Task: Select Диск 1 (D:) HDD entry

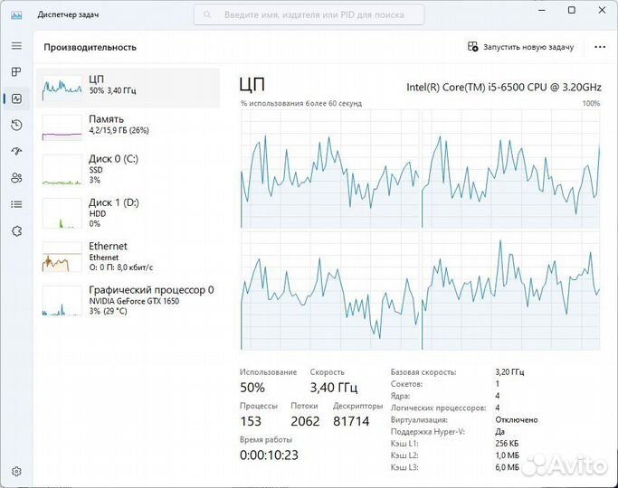Action: pos(129,211)
